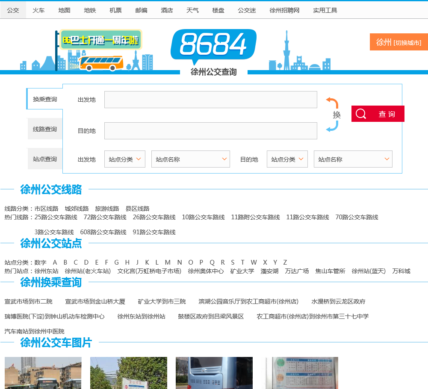
Task: Open the 邮编 menu item
Action: coord(141,10)
